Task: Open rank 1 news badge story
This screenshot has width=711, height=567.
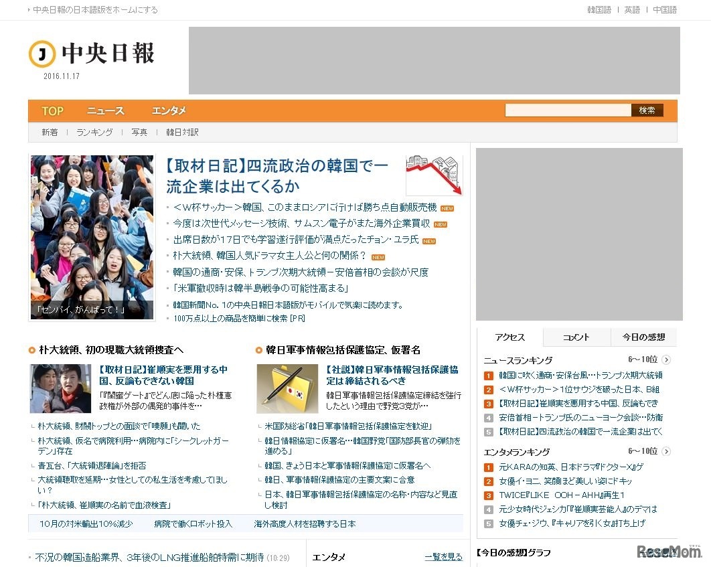Action: [488, 376]
